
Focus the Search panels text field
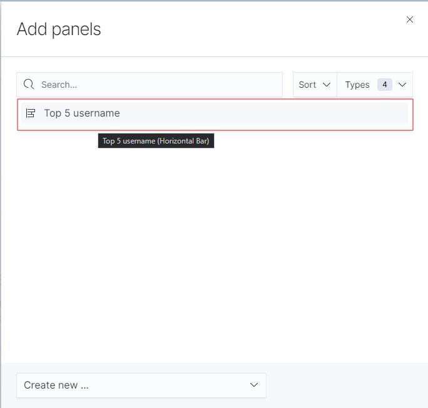coord(156,85)
